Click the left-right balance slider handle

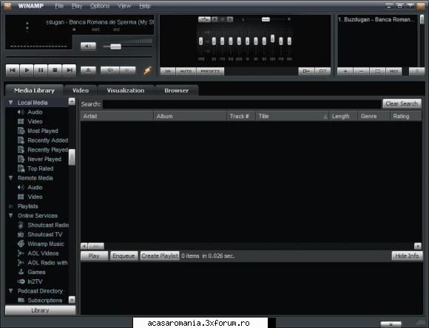click(x=266, y=19)
